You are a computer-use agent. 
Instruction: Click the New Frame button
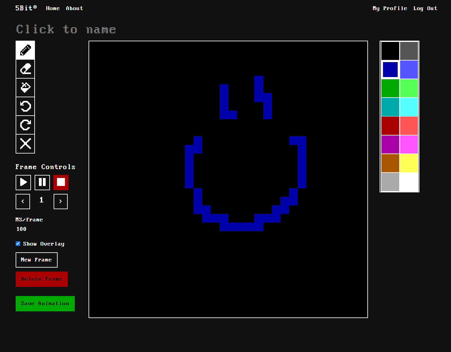click(x=36, y=260)
